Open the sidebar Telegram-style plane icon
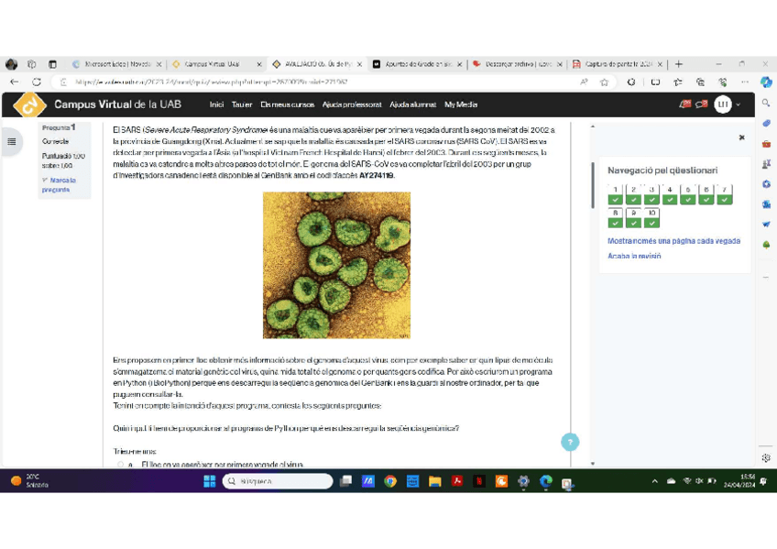This screenshot has height=549, width=777. click(766, 225)
